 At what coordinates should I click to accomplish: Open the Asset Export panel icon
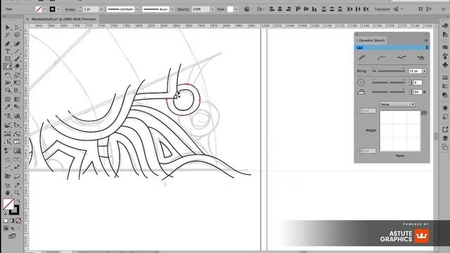point(445,129)
